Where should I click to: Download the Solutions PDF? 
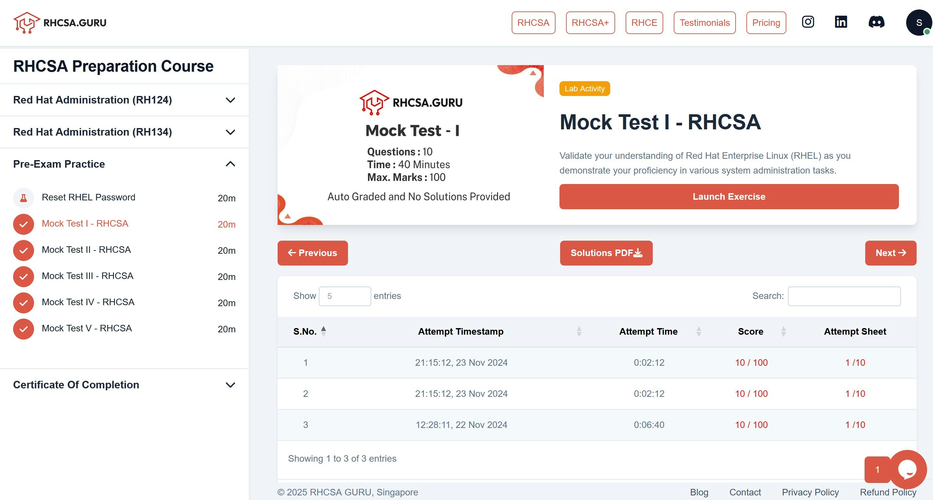point(606,253)
